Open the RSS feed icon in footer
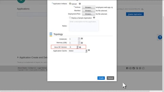Image resolution: width=164 pixels, height=92 pixels. pos(143,68)
